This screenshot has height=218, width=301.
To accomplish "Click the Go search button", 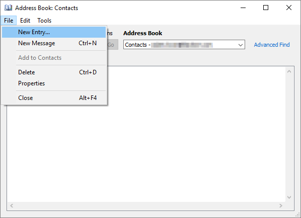I will [x=112, y=45].
